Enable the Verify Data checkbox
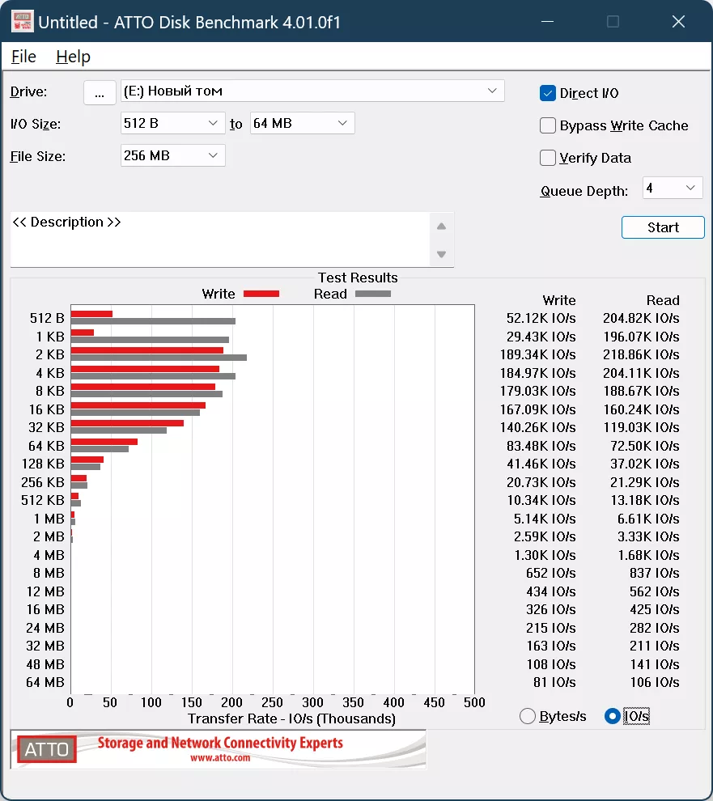 (547, 158)
